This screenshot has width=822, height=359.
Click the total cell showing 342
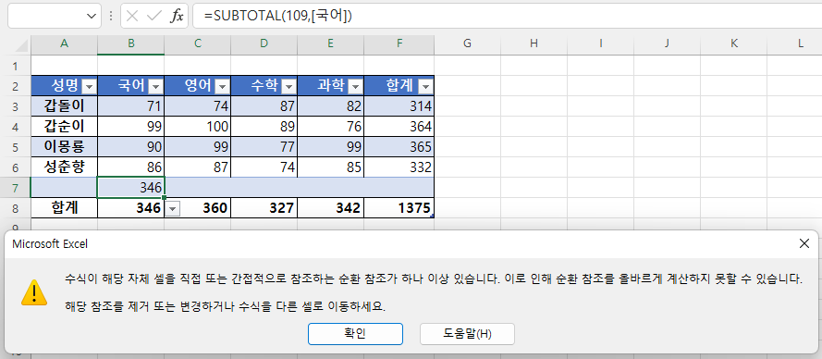coord(330,208)
